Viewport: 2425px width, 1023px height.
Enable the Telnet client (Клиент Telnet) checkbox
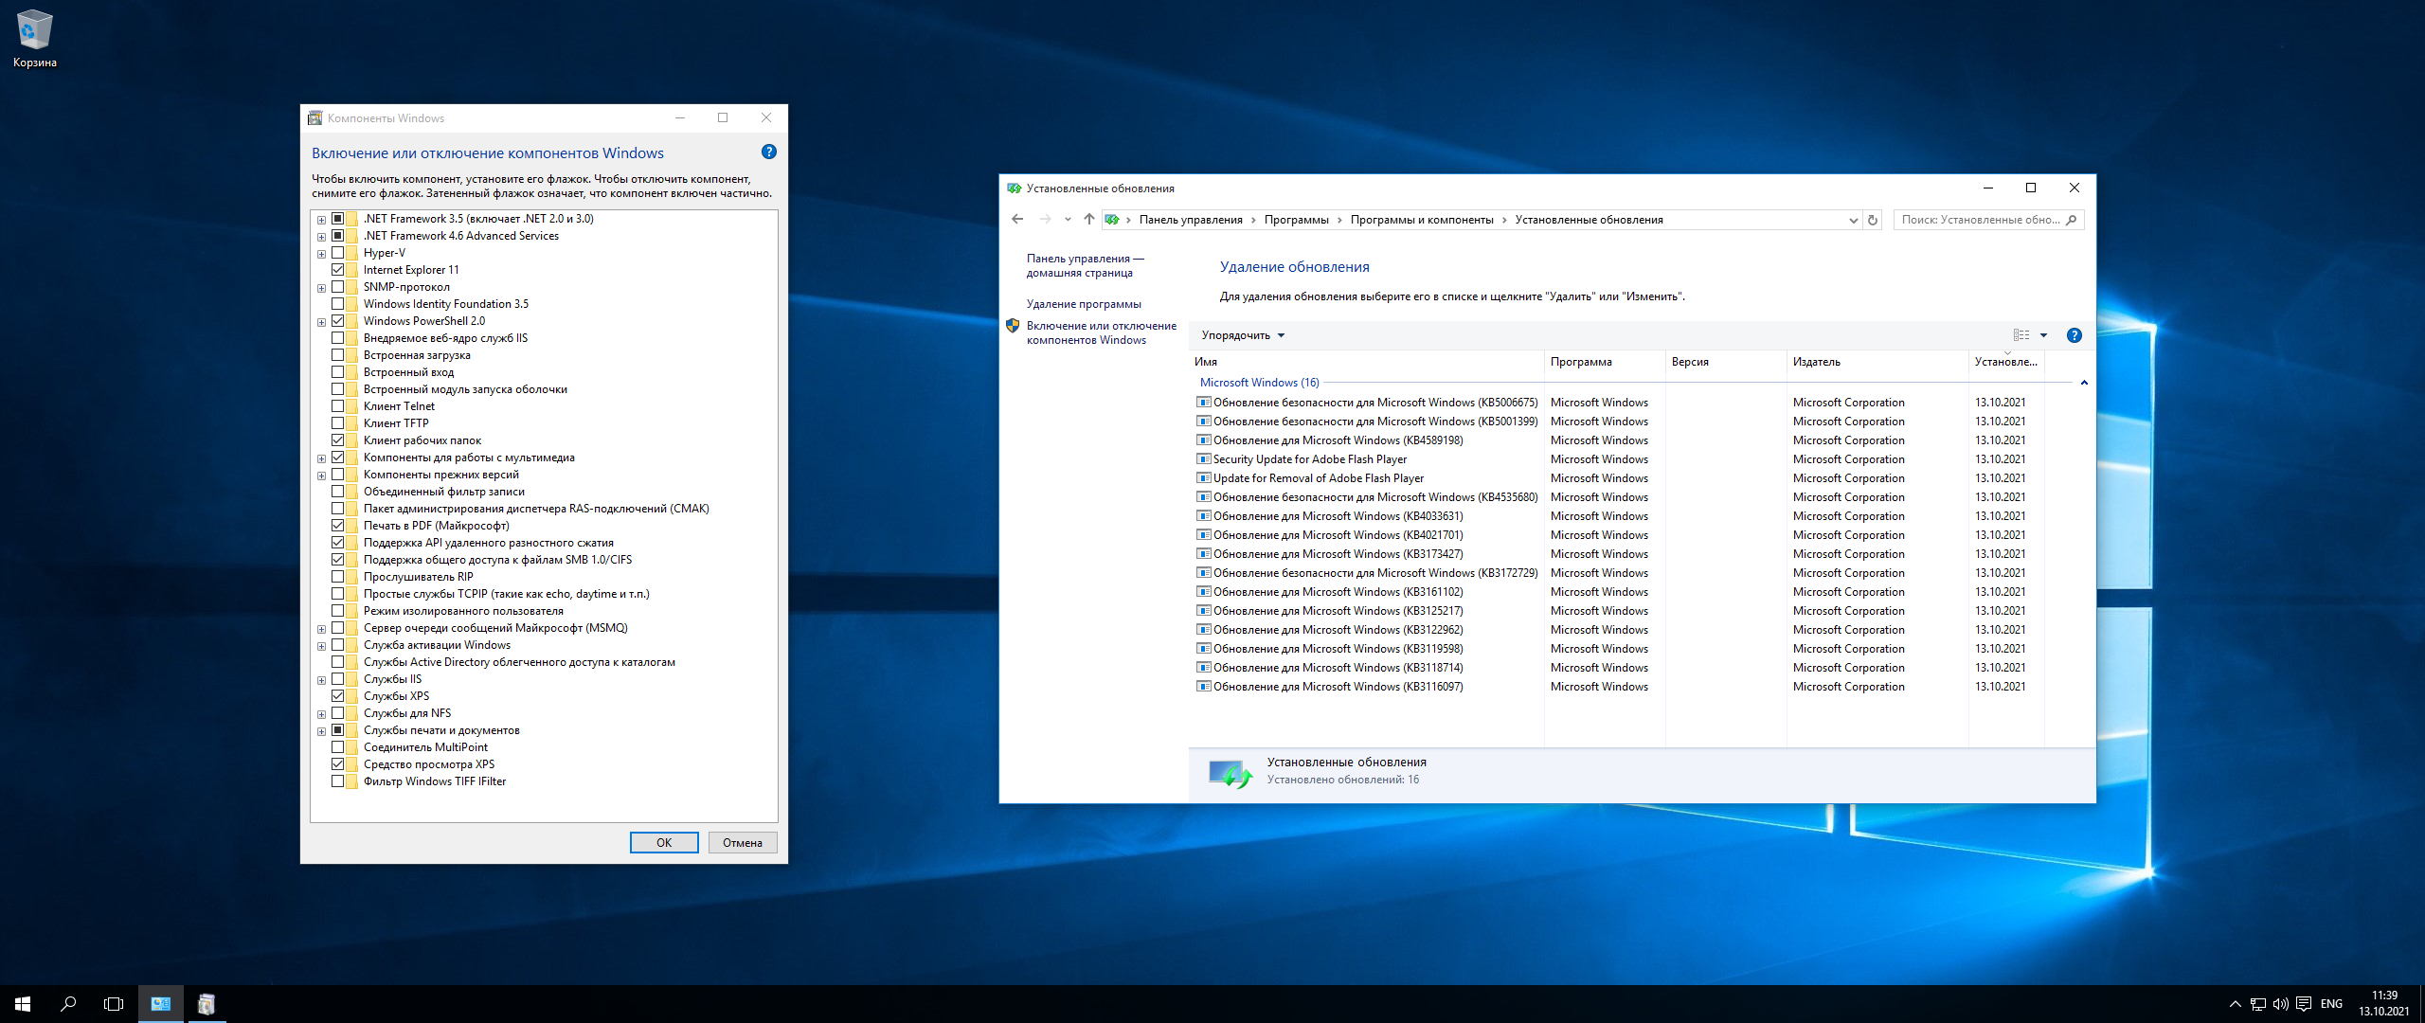coord(338,406)
